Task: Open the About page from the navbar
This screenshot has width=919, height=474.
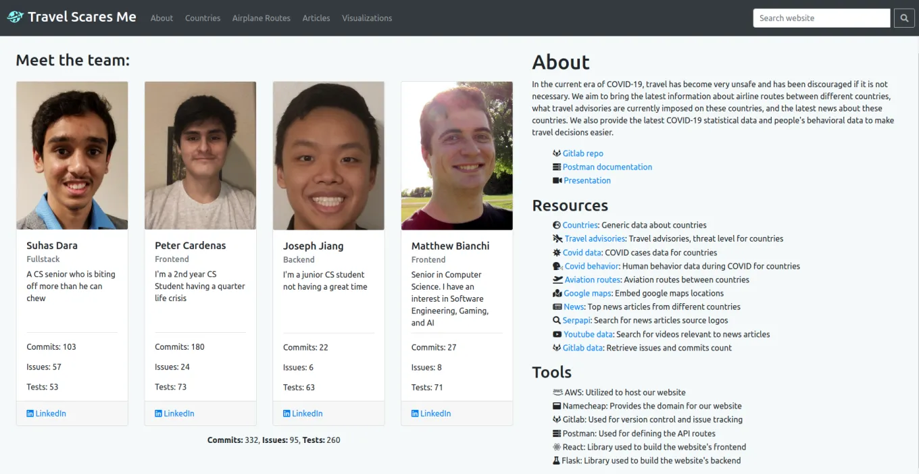Action: pos(162,18)
